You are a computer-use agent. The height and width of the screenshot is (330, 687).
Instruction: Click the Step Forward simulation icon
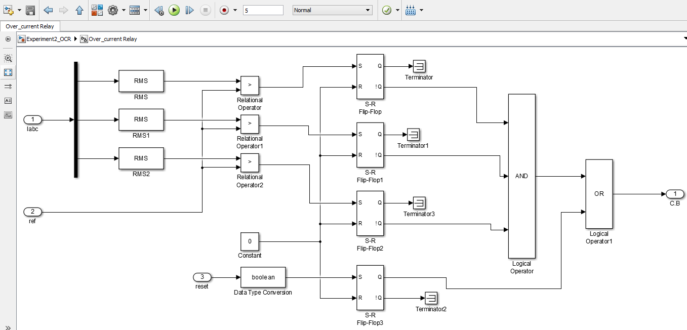(x=189, y=10)
